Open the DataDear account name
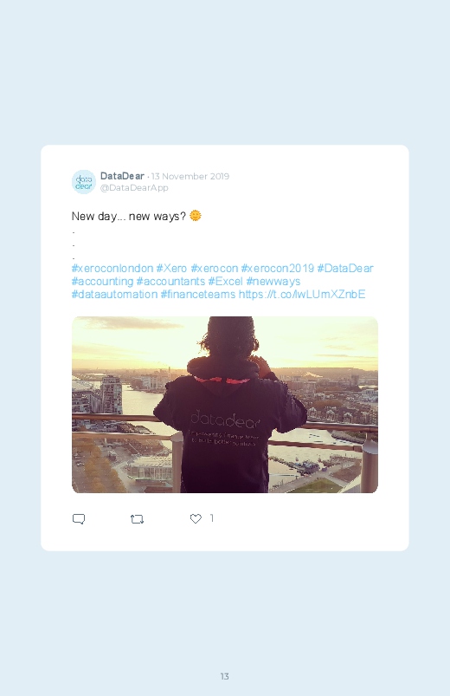The height and width of the screenshot is (696, 450). pos(122,176)
